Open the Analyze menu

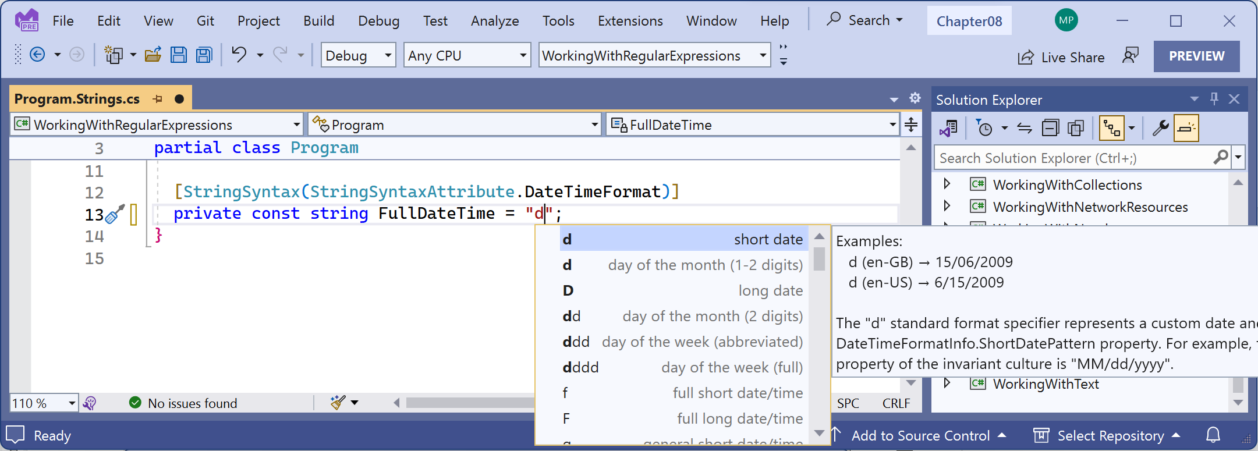(x=495, y=21)
